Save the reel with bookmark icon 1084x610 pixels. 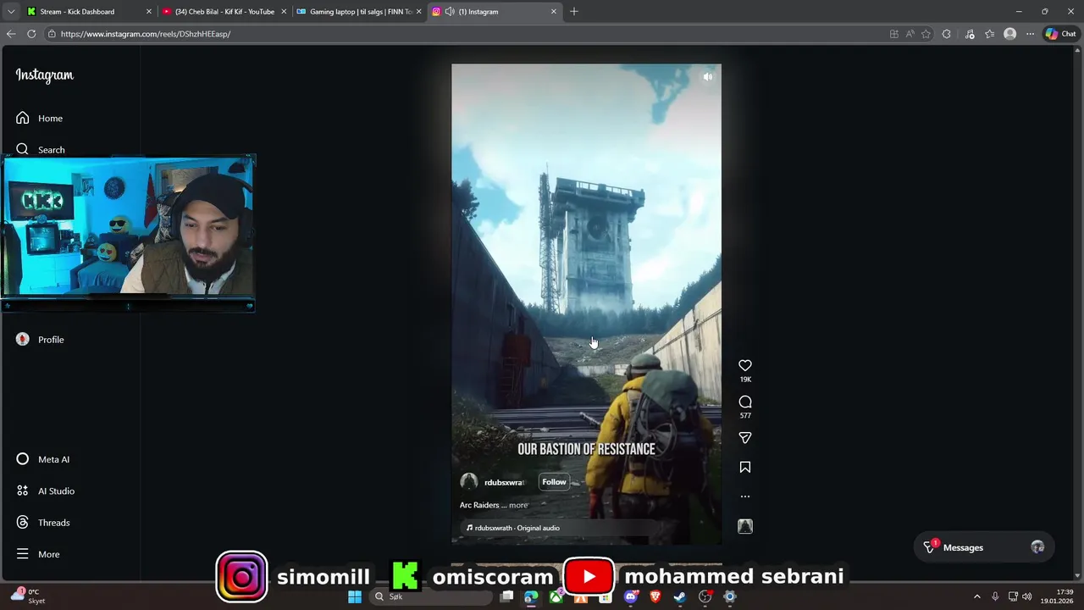[x=745, y=467]
